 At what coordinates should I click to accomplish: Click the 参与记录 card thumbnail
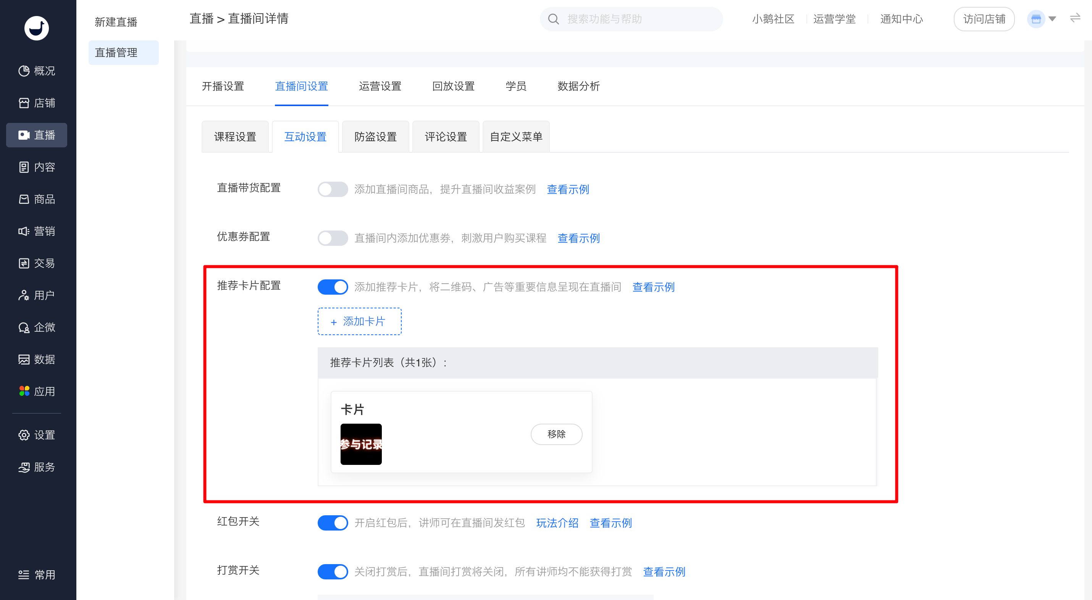point(361,444)
